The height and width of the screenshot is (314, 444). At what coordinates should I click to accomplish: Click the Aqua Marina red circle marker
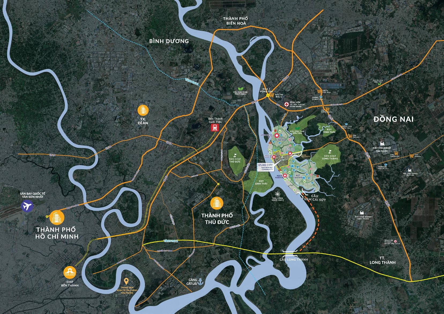(x=285, y=176)
